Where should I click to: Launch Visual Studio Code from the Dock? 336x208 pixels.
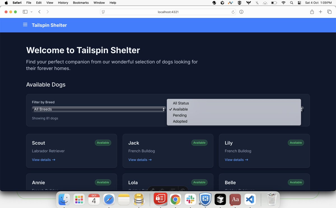click(x=250, y=200)
